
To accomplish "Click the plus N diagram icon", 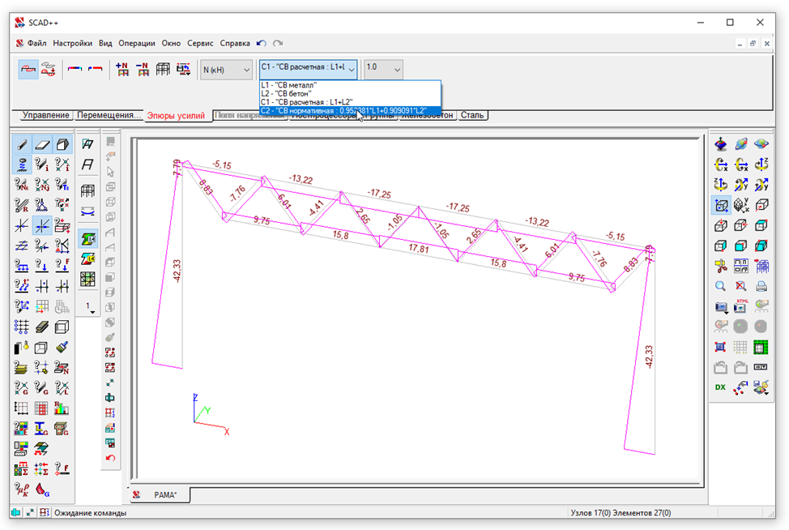I will tap(122, 70).
